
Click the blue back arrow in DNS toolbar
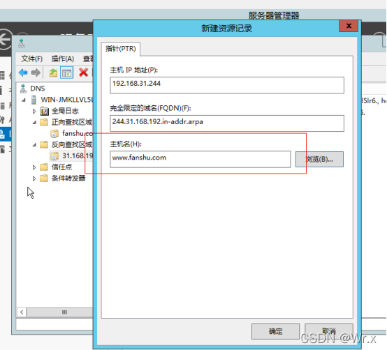(x=23, y=73)
